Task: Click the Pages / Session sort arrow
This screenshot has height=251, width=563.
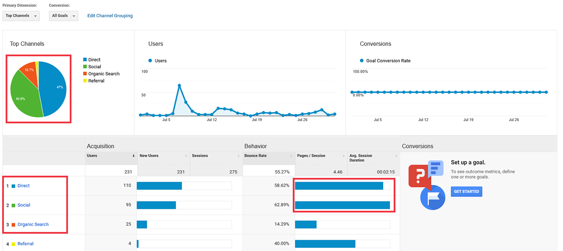Action: pos(343,156)
